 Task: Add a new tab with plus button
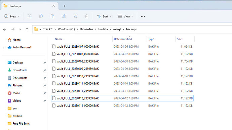[64, 6]
